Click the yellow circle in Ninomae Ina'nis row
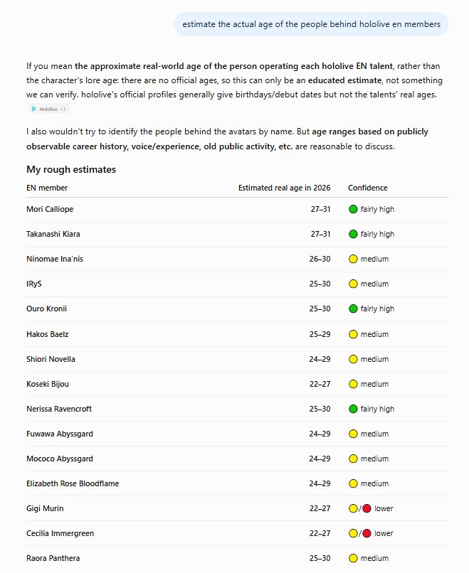Viewport: 469px width, 573px height. (x=353, y=259)
